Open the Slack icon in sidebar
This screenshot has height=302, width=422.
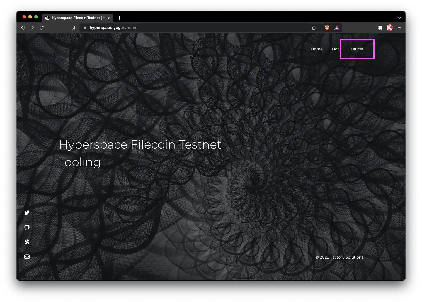tap(27, 242)
